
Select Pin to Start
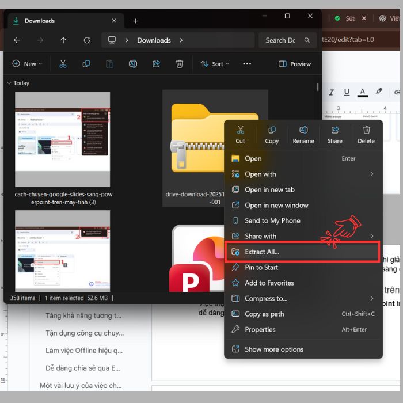(303, 267)
